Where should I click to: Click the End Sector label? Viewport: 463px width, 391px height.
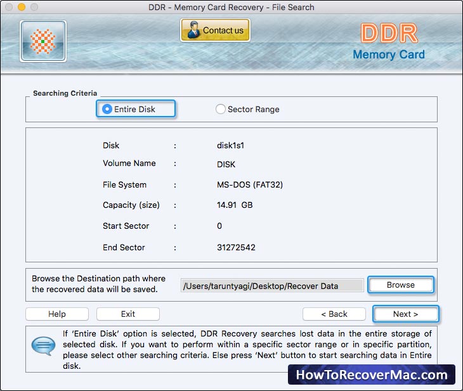click(124, 247)
